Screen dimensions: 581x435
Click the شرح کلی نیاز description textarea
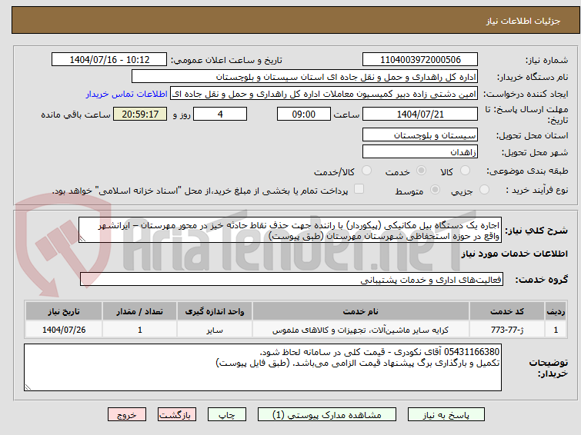290,230
